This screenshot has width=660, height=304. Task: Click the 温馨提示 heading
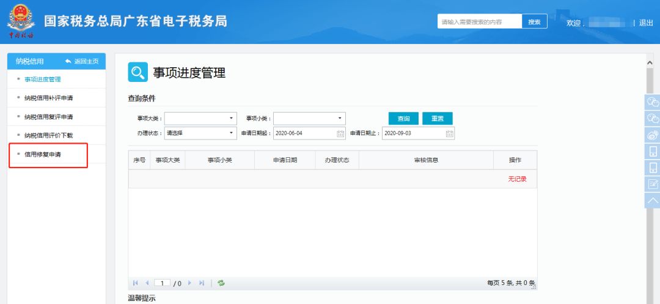coord(142,298)
